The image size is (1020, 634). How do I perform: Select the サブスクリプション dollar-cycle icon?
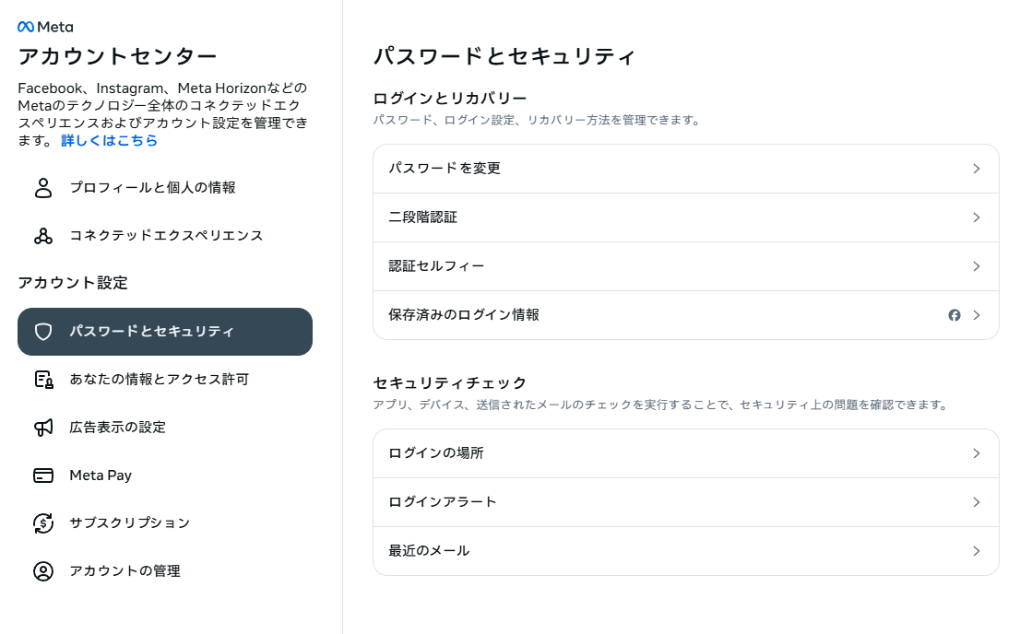(42, 522)
